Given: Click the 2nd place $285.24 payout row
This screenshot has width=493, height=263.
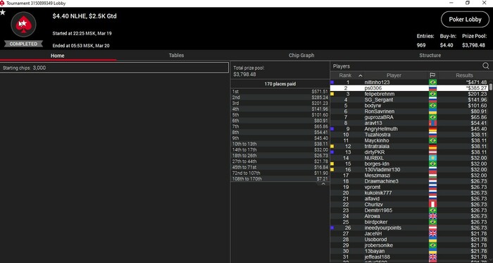Looking at the screenshot, I should [x=280, y=97].
